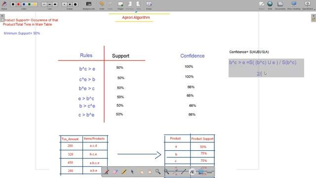Click the Minimum Support= 50% text
This screenshot has height=178, width=316.
point(22,33)
